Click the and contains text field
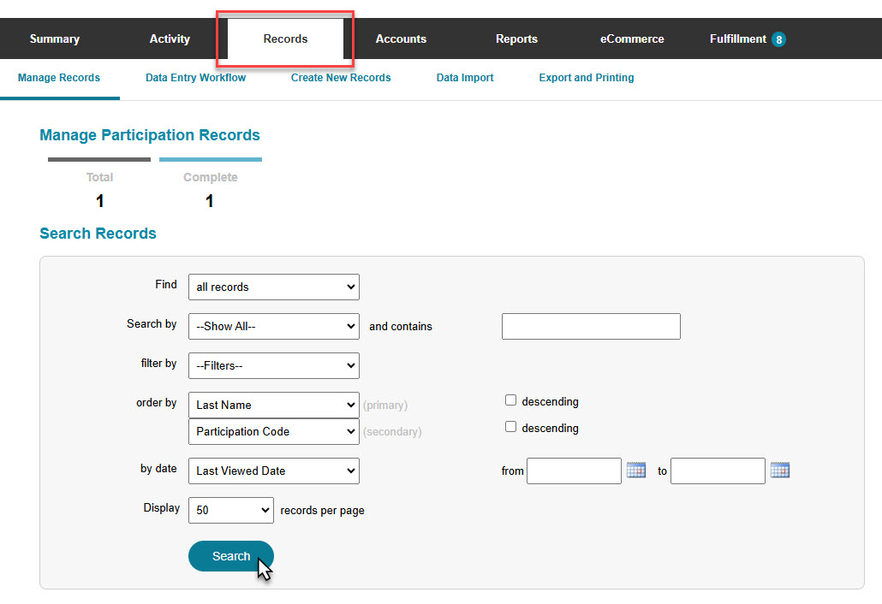882x604 pixels. coord(591,327)
